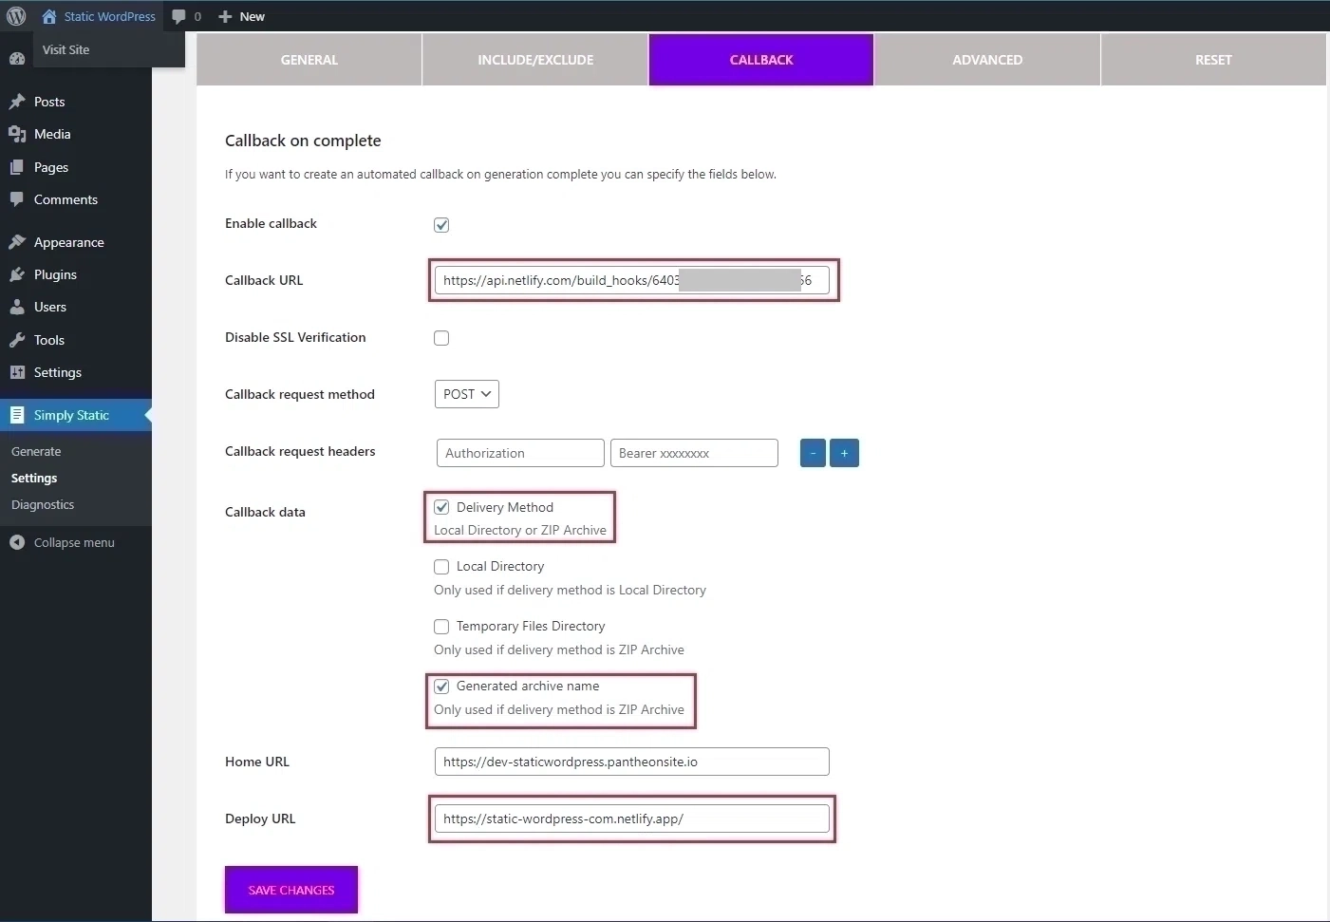Click the plus button to add header
The height and width of the screenshot is (922, 1330).
[x=844, y=453]
